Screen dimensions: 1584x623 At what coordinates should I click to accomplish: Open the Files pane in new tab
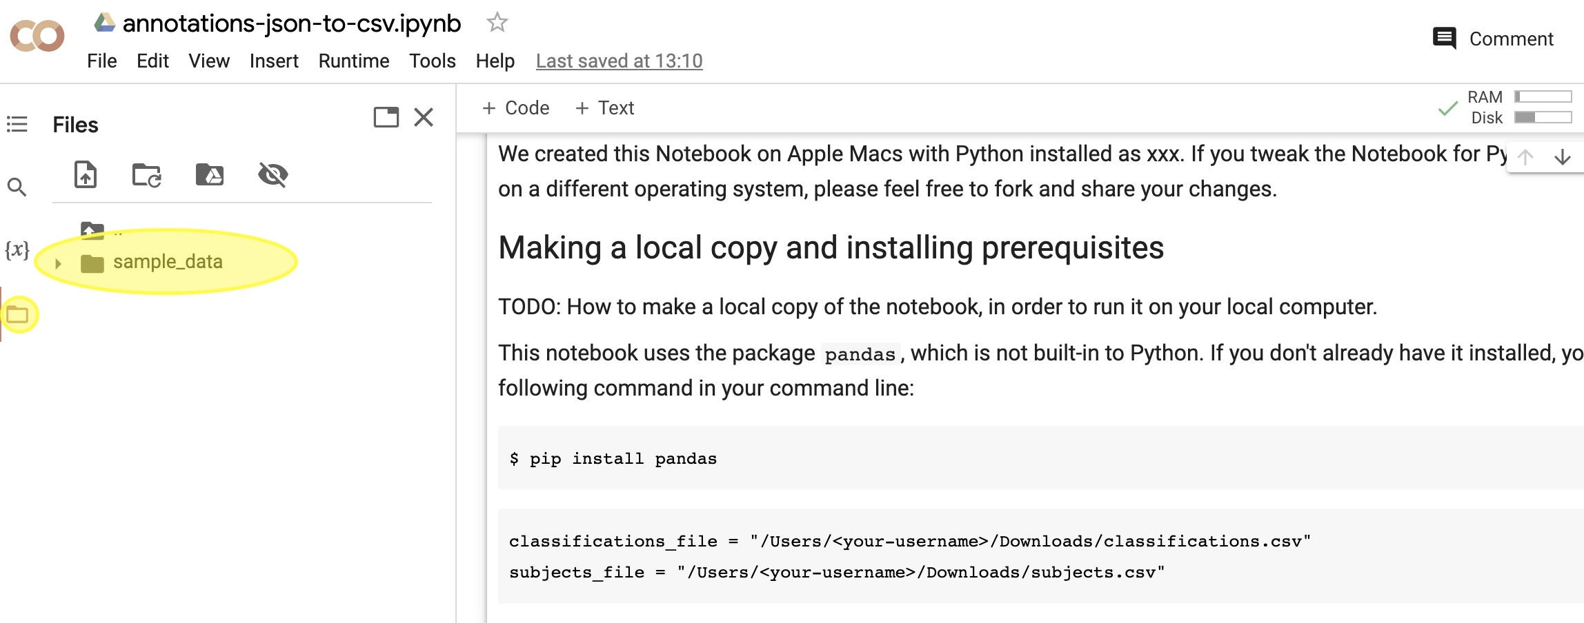[x=386, y=116]
